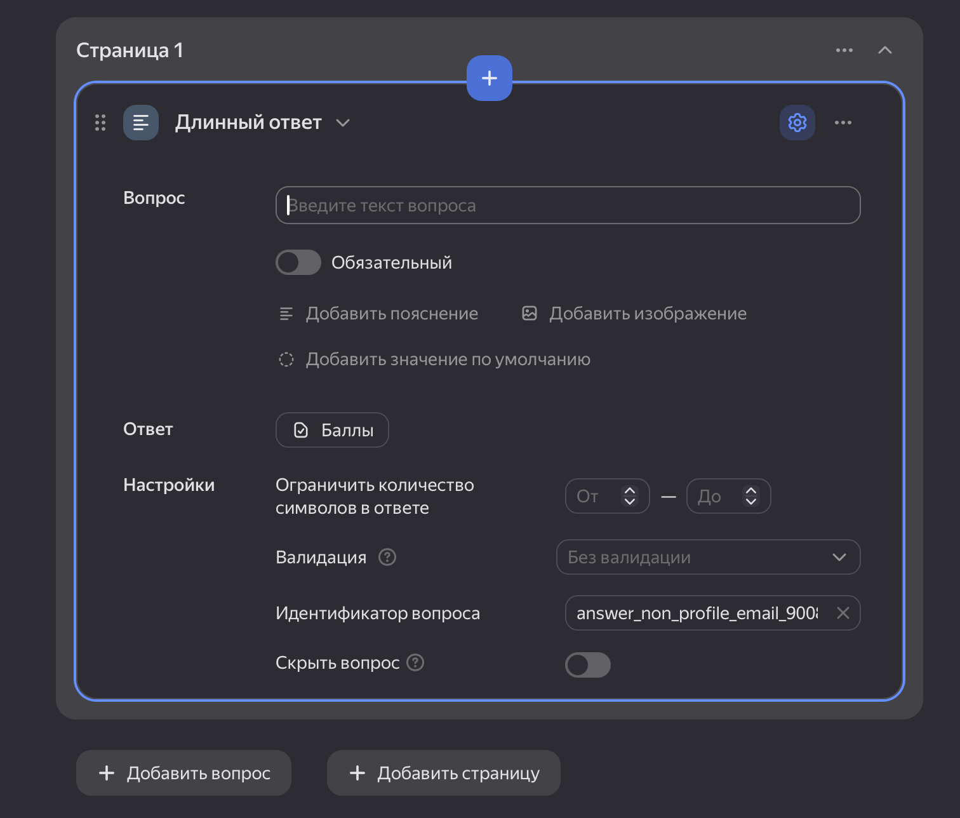Click help icon next to Скрыть вопрос
The width and height of the screenshot is (960, 818).
(x=415, y=662)
